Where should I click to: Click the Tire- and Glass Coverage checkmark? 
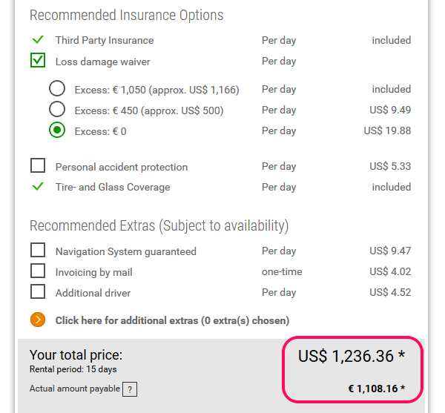point(38,187)
